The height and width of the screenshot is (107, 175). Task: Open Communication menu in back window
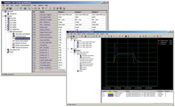tap(26, 5)
